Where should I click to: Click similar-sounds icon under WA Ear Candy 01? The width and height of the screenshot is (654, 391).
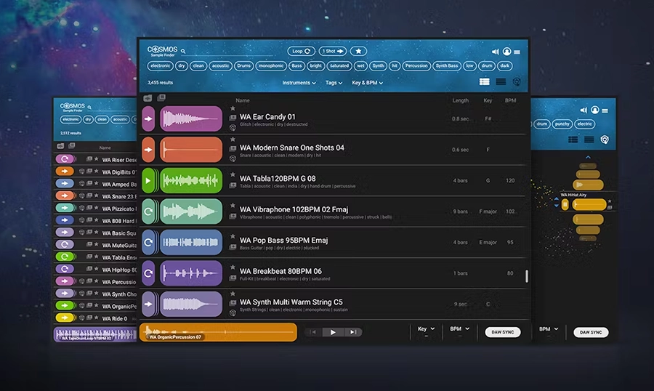(x=233, y=128)
